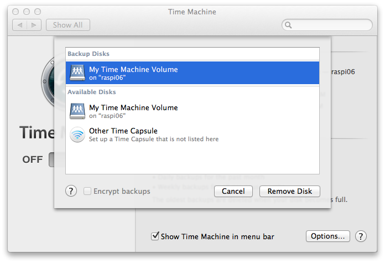Go back with the left arrow button

pyautogui.click(x=20, y=25)
